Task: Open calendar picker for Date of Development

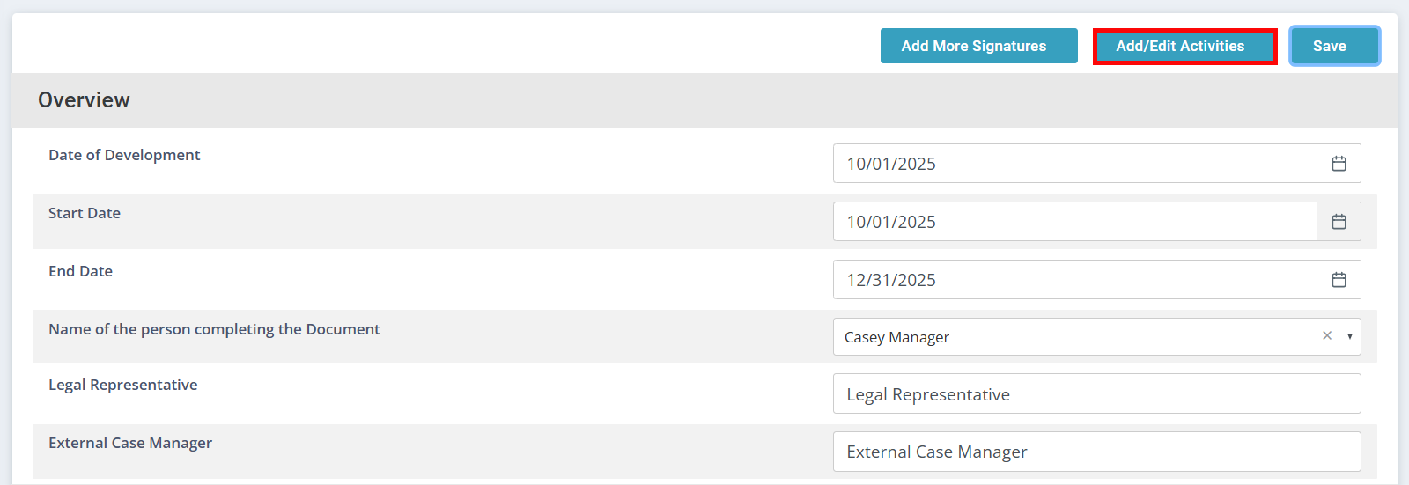Action: [1339, 164]
